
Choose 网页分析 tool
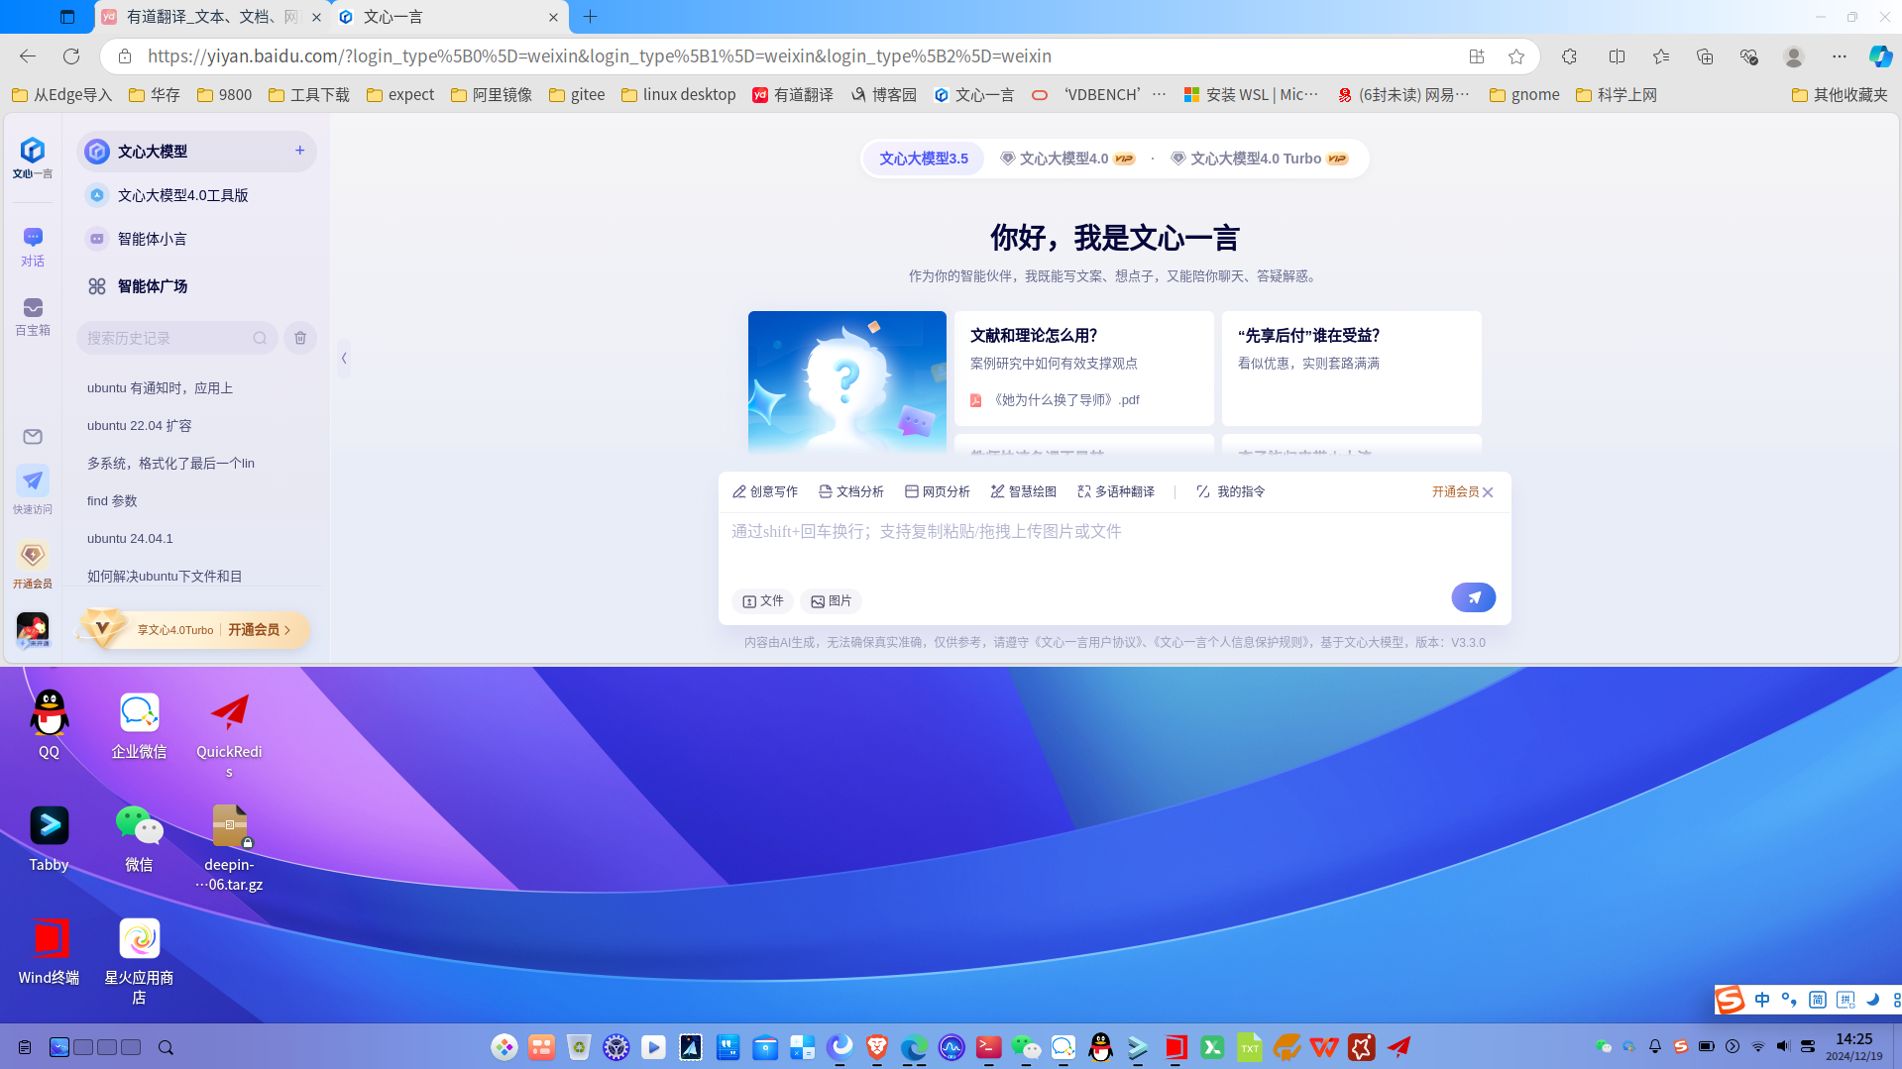coord(938,491)
